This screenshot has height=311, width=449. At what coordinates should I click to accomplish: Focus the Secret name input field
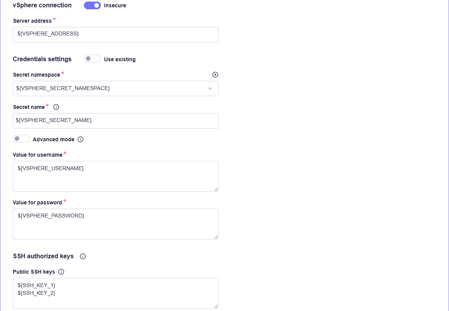pyautogui.click(x=116, y=120)
